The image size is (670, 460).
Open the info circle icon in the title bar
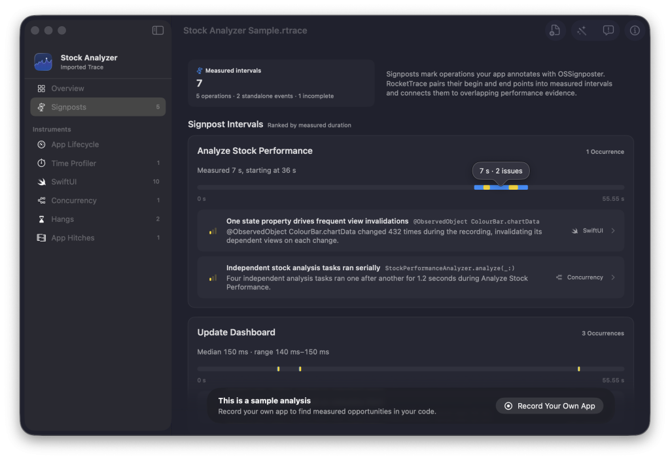point(635,30)
